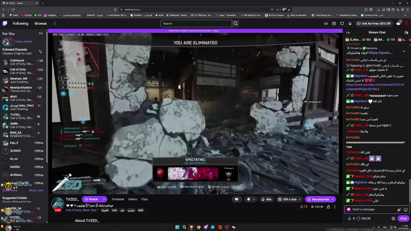411x231 pixels.
Task: Open the Bits diamond icon in top bar
Action: coord(350,23)
